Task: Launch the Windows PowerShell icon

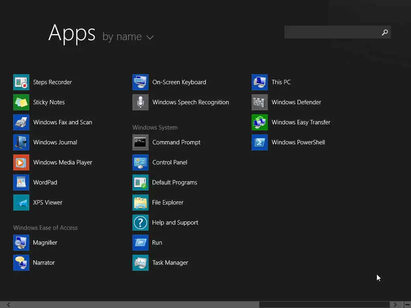Action: [x=260, y=142]
